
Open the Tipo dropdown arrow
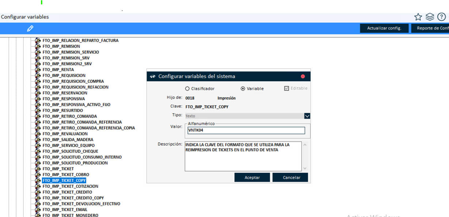(307, 116)
